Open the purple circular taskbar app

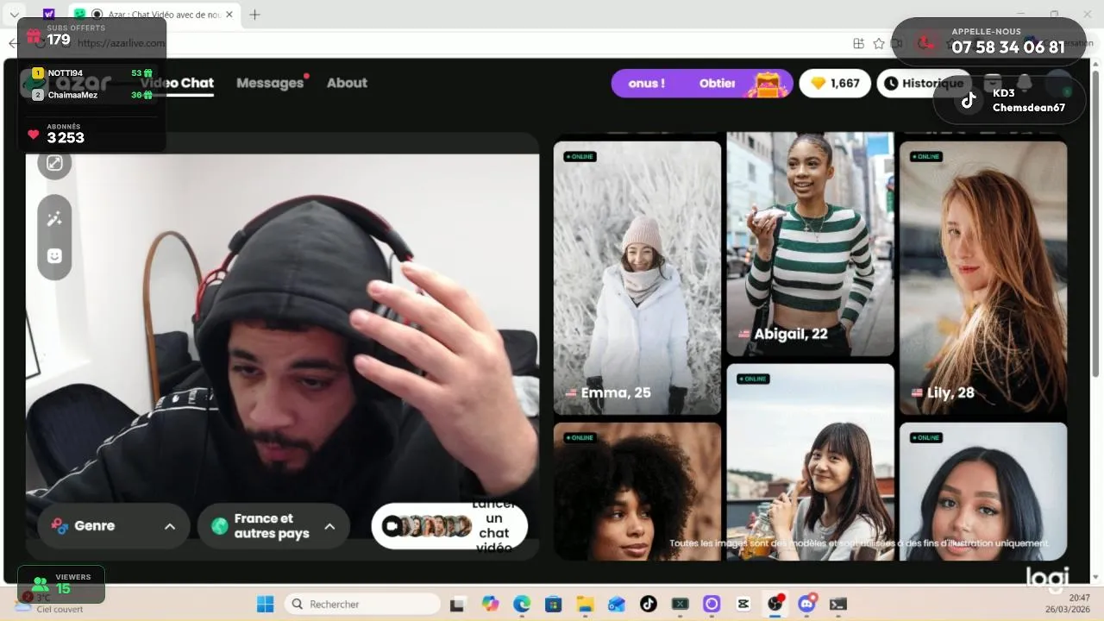(x=712, y=604)
